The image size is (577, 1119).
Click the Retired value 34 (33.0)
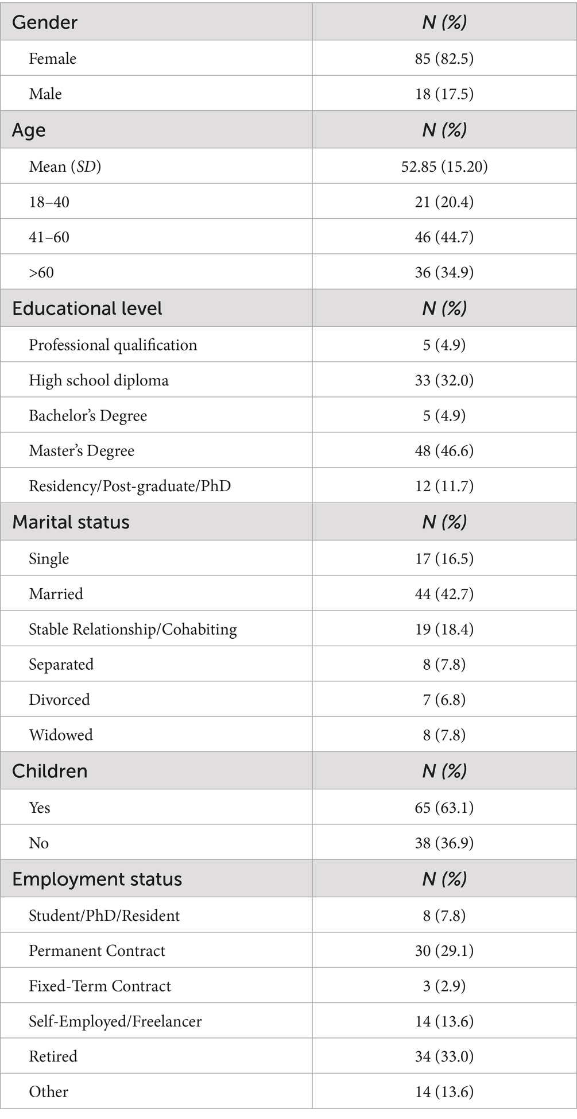(x=444, y=1056)
